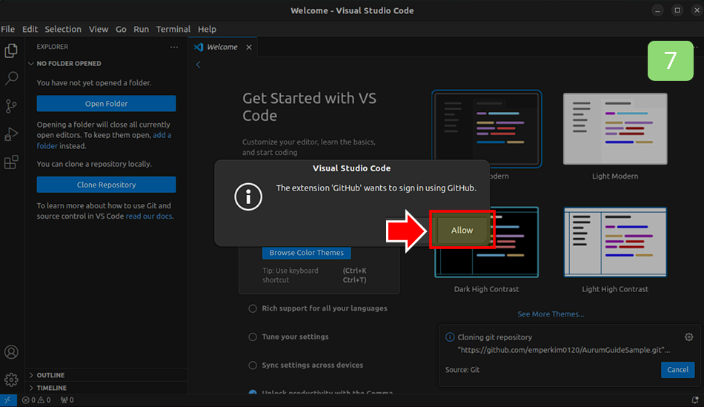Choose the Dark Modern theme preview

click(x=487, y=129)
